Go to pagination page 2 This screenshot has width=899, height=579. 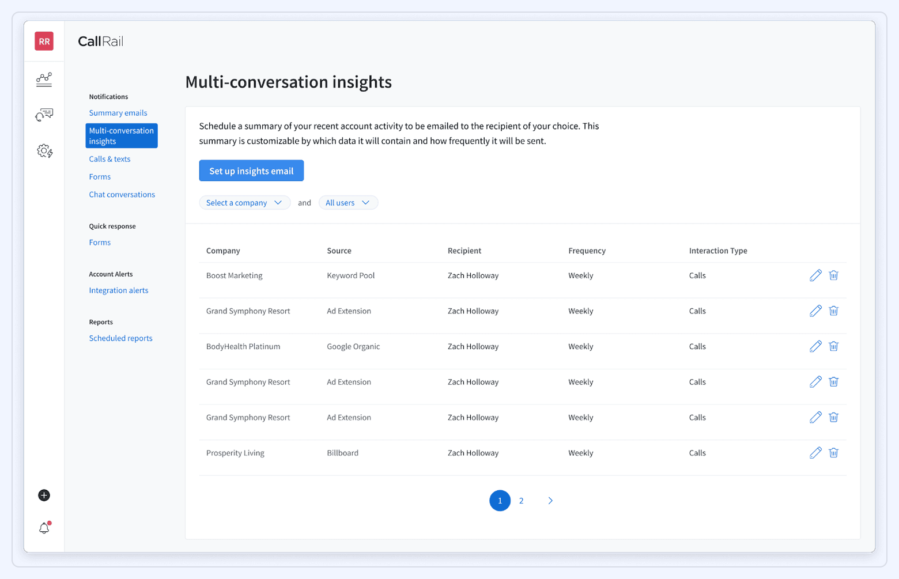coord(521,500)
